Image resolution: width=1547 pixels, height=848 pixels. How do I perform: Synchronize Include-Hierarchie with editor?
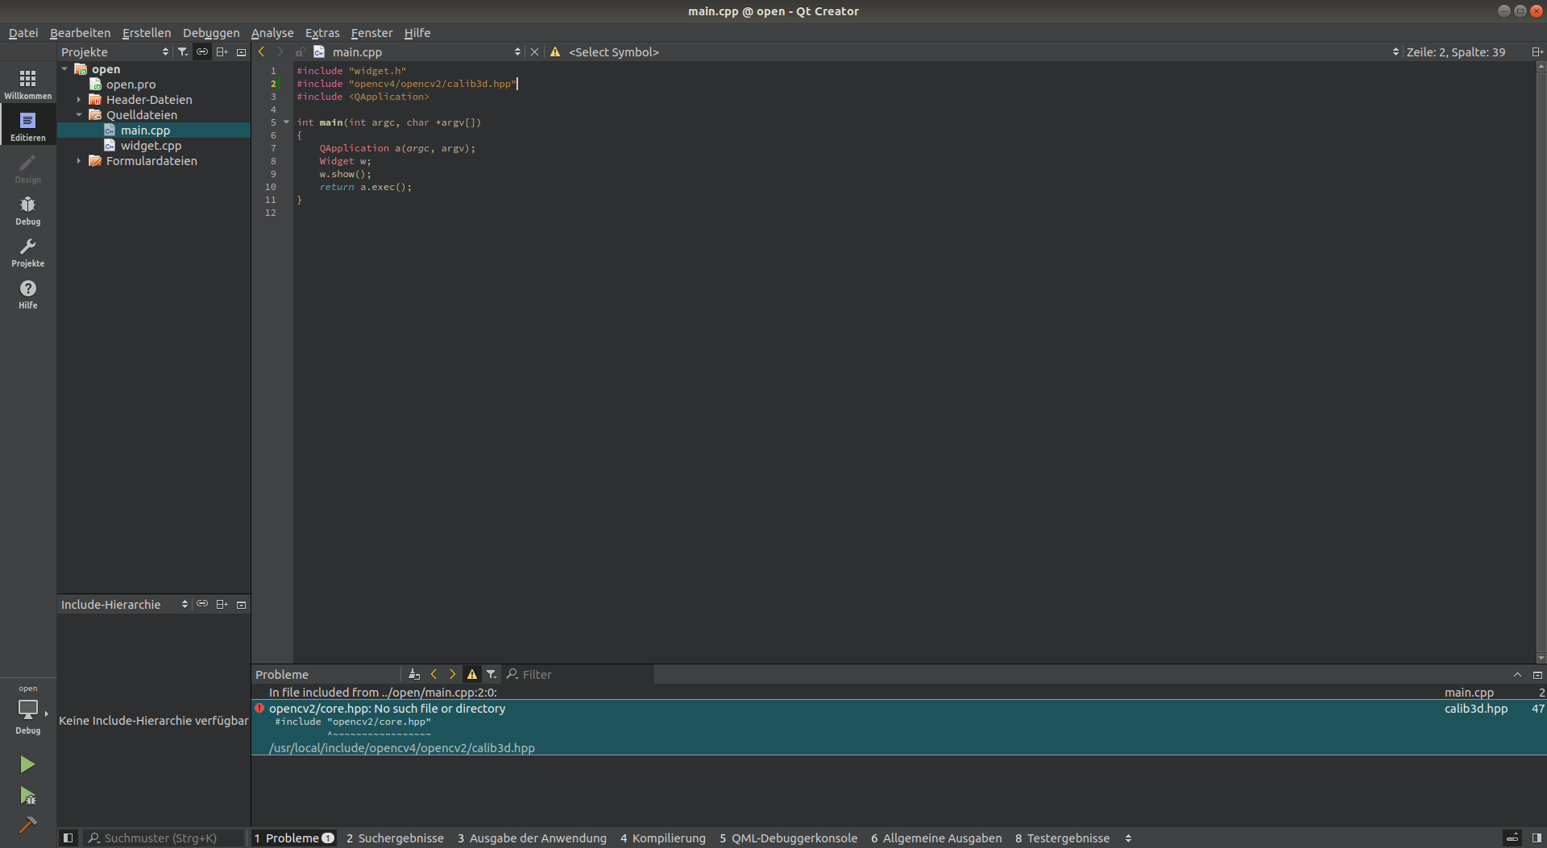pos(202,604)
